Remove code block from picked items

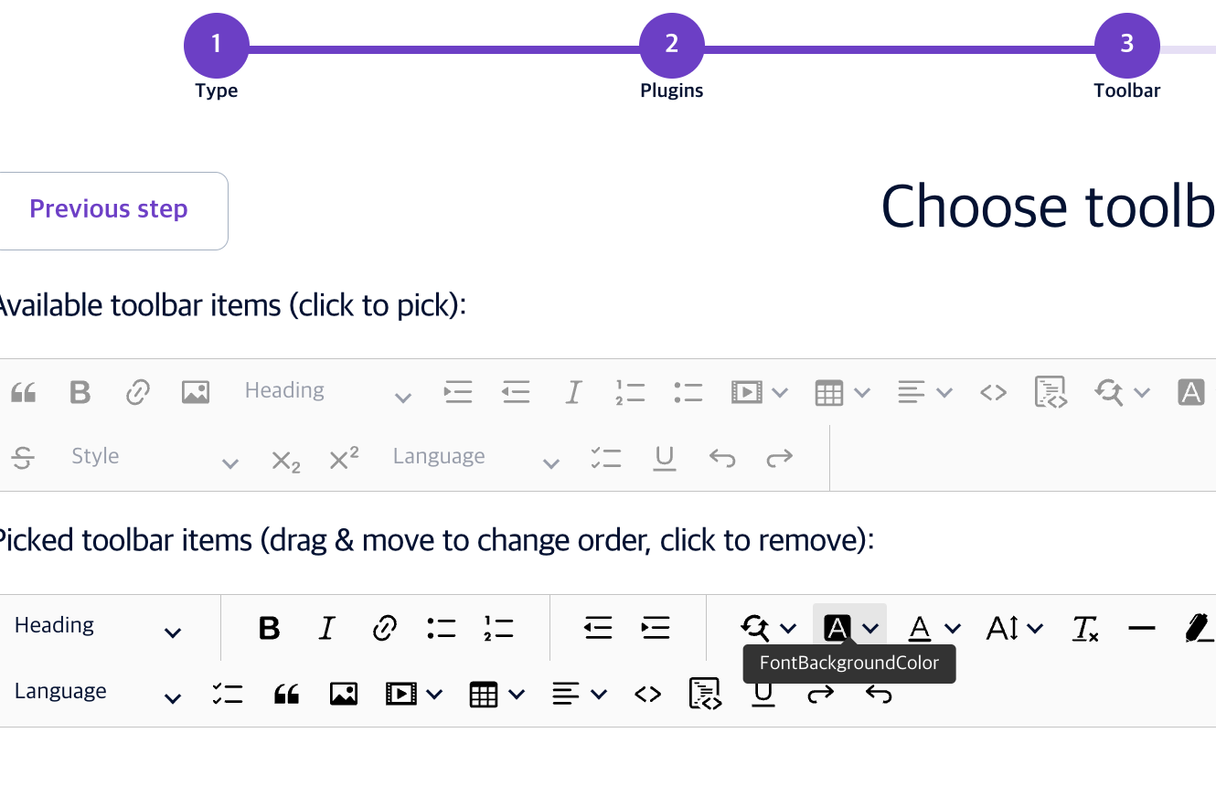(705, 694)
